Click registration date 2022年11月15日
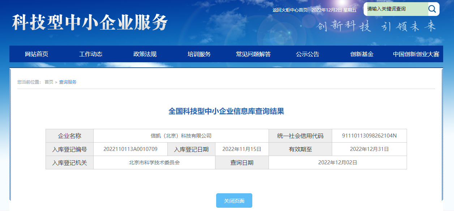 tap(242, 149)
